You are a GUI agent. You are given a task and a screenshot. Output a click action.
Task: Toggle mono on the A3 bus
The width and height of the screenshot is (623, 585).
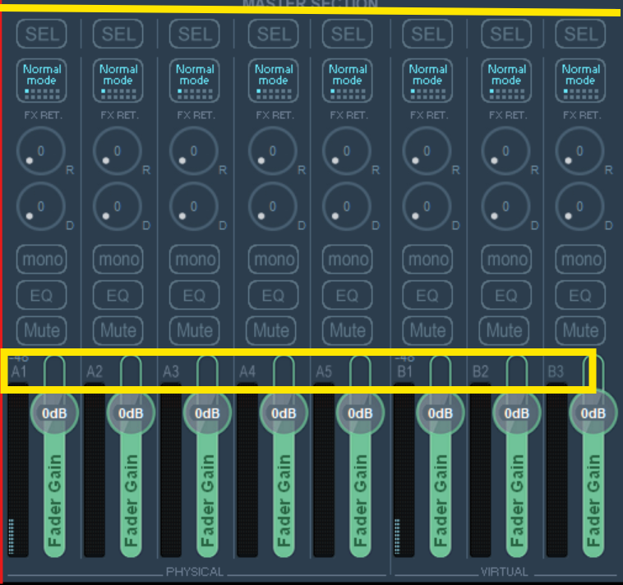195,260
